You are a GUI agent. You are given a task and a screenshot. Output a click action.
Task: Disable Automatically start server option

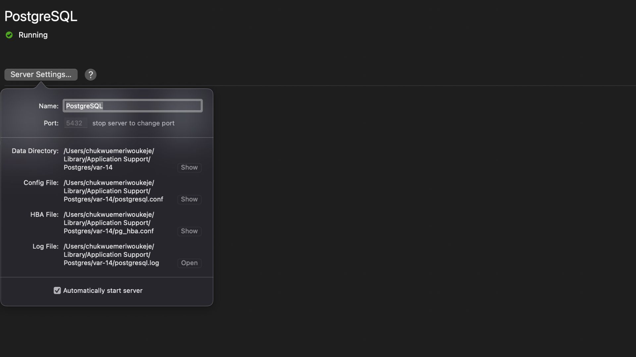click(x=57, y=291)
